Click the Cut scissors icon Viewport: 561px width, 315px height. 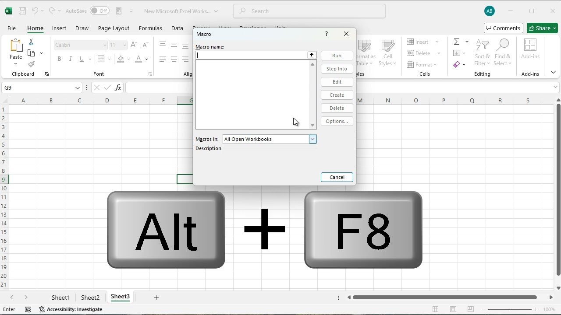tap(31, 42)
